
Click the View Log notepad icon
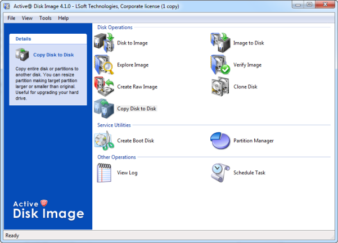coord(104,173)
